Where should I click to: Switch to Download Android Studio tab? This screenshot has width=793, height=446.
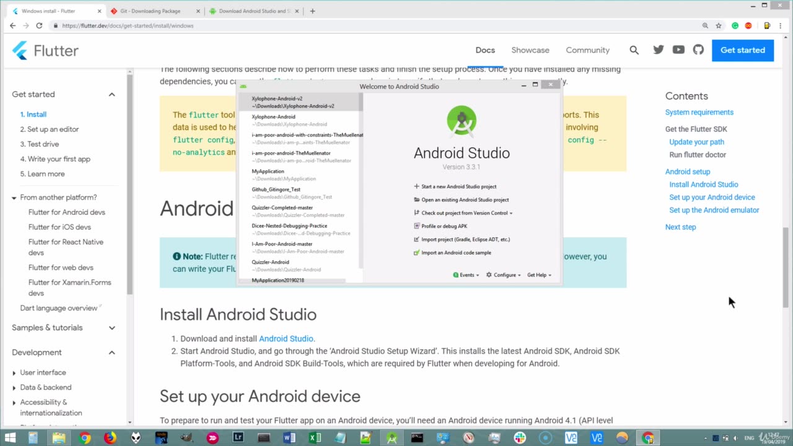[x=254, y=11]
